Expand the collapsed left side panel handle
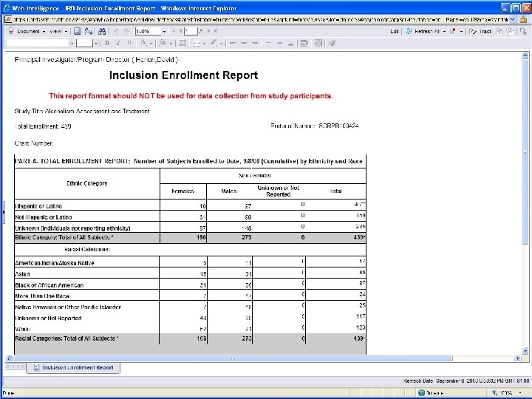532x399 pixels. tap(4, 212)
